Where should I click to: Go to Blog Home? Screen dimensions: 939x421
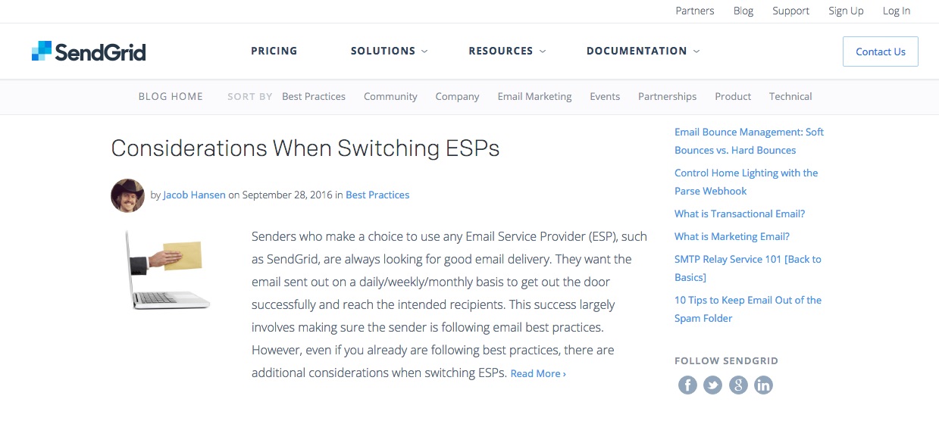click(x=171, y=97)
